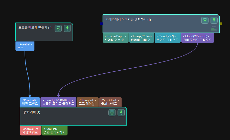This screenshot has width=230, height=140.
Task: Select the 충돌된 포인트 클라우드 input port
Action: coord(58,102)
